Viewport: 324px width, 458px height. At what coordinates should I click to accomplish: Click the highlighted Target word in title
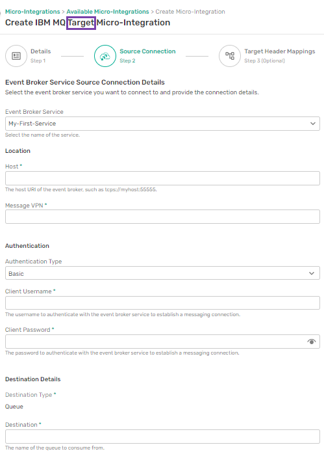coord(81,23)
